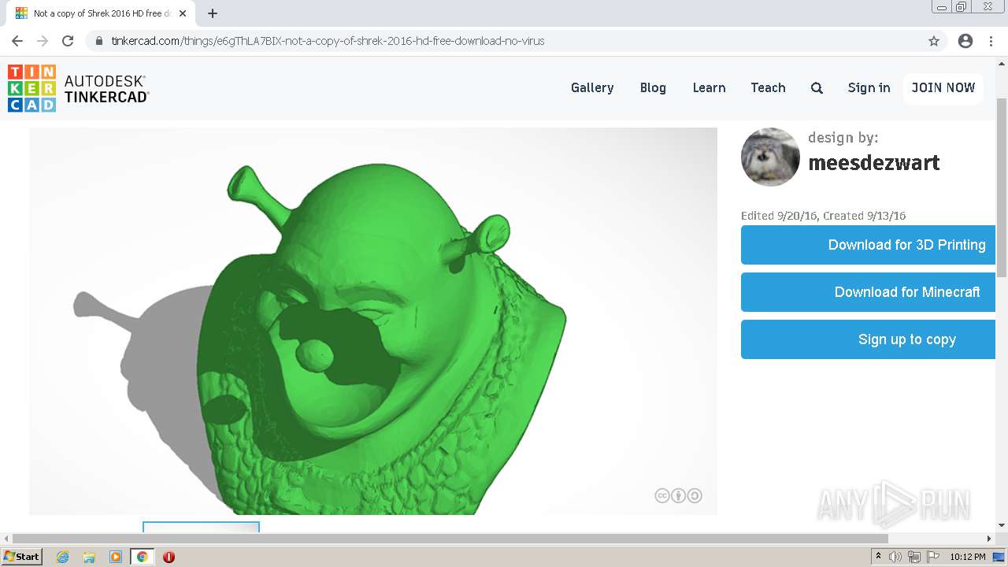
Task: Click the Tinkercad logo
Action: point(78,88)
